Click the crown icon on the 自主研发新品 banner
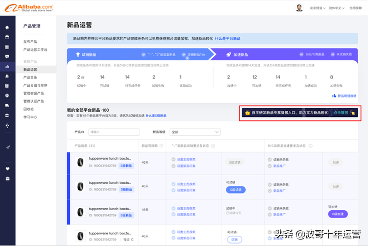Screen dimensions: 368x246 [x=247, y=113]
